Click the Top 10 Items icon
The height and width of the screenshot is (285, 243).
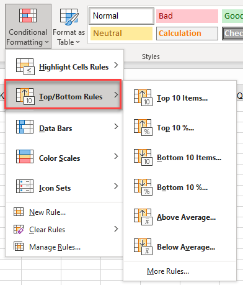143,97
